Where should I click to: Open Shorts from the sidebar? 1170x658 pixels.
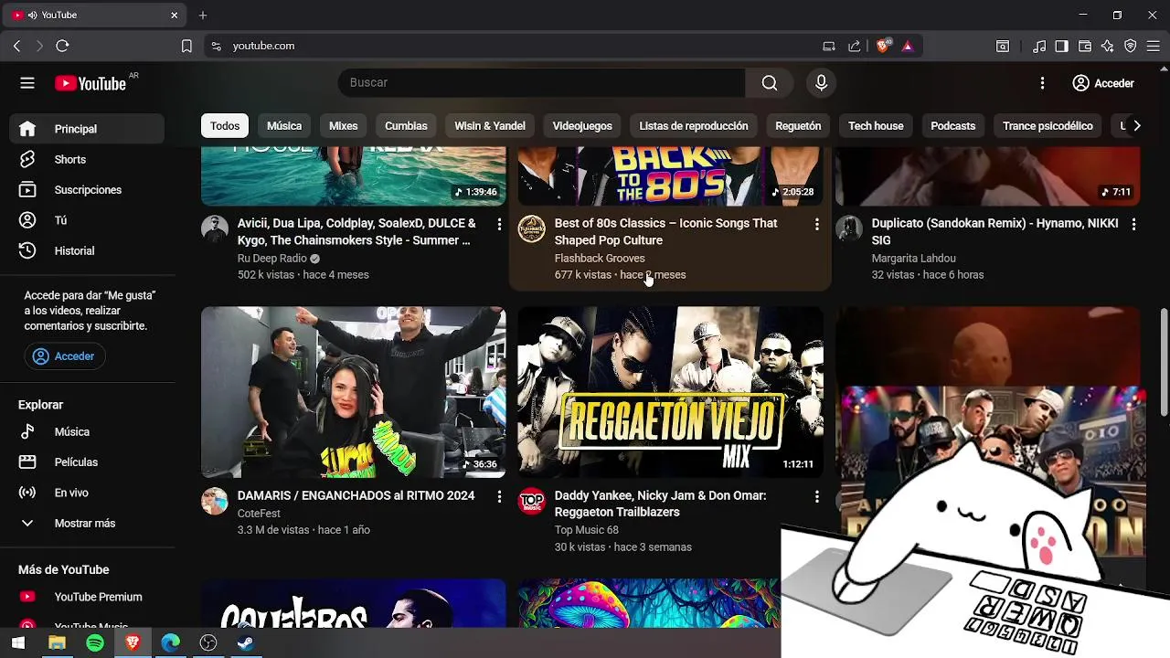(87, 159)
